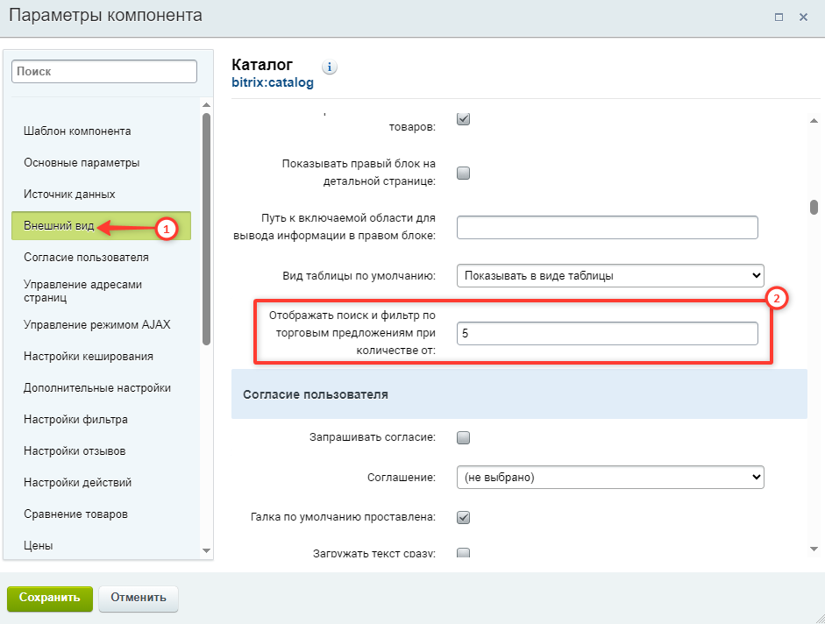Open the 'Вид таблицы по умолчанию' dropdown
The width and height of the screenshot is (825, 624).
click(x=610, y=276)
